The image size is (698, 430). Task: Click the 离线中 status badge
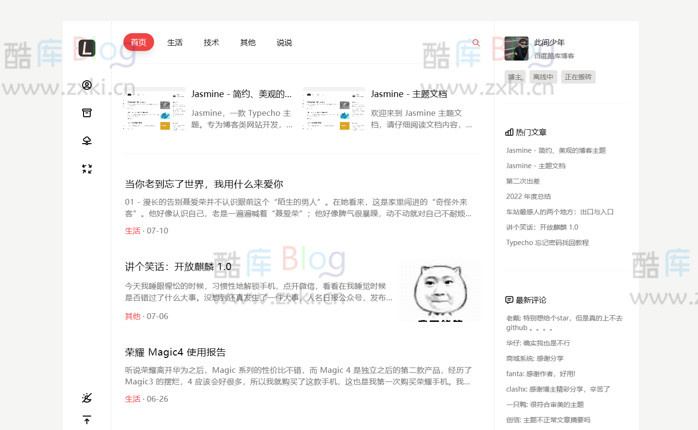pos(543,76)
